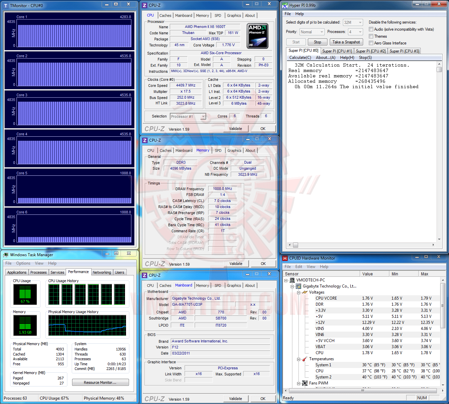Click the Hardware Monitor horizontal scrollbar thumb
This screenshot has height=404, width=449.
pyautogui.click(x=363, y=391)
